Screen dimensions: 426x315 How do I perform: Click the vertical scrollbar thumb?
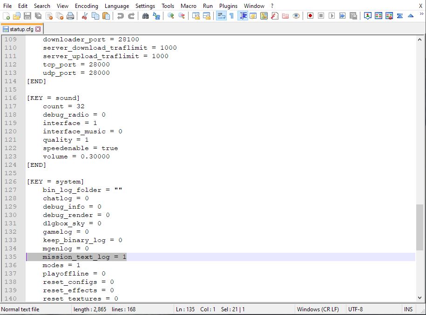420,228
